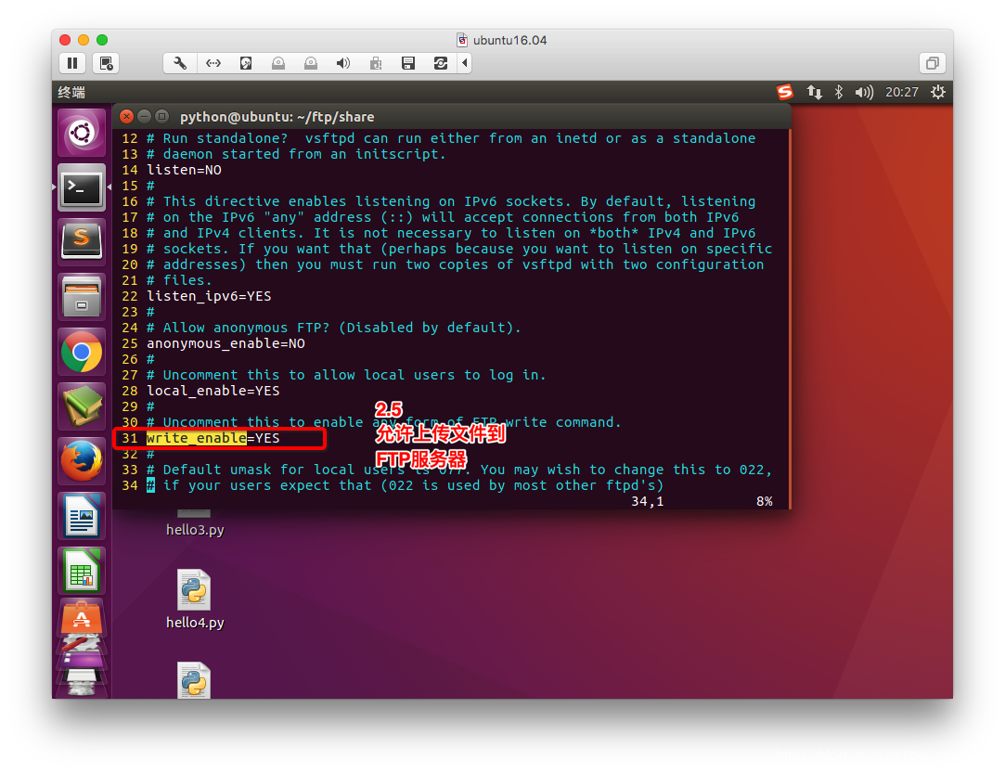This screenshot has width=1005, height=773.
Task: Open the Bluetooth indicator menu
Action: (x=838, y=92)
